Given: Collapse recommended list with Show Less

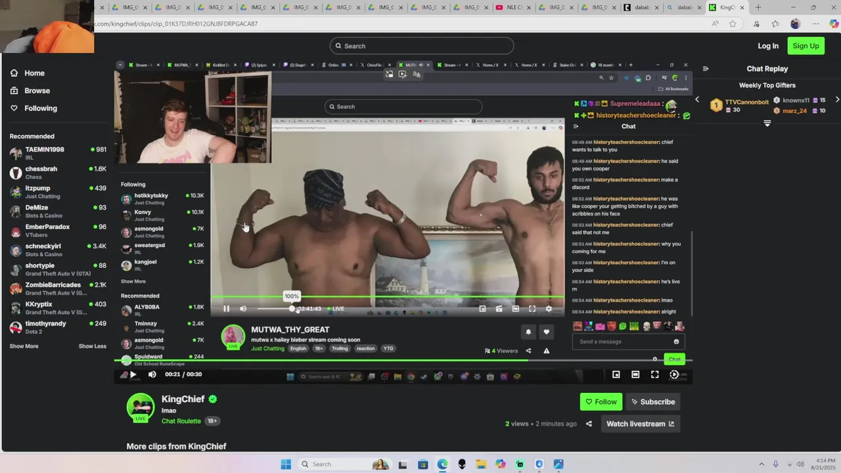Looking at the screenshot, I should [x=93, y=346].
